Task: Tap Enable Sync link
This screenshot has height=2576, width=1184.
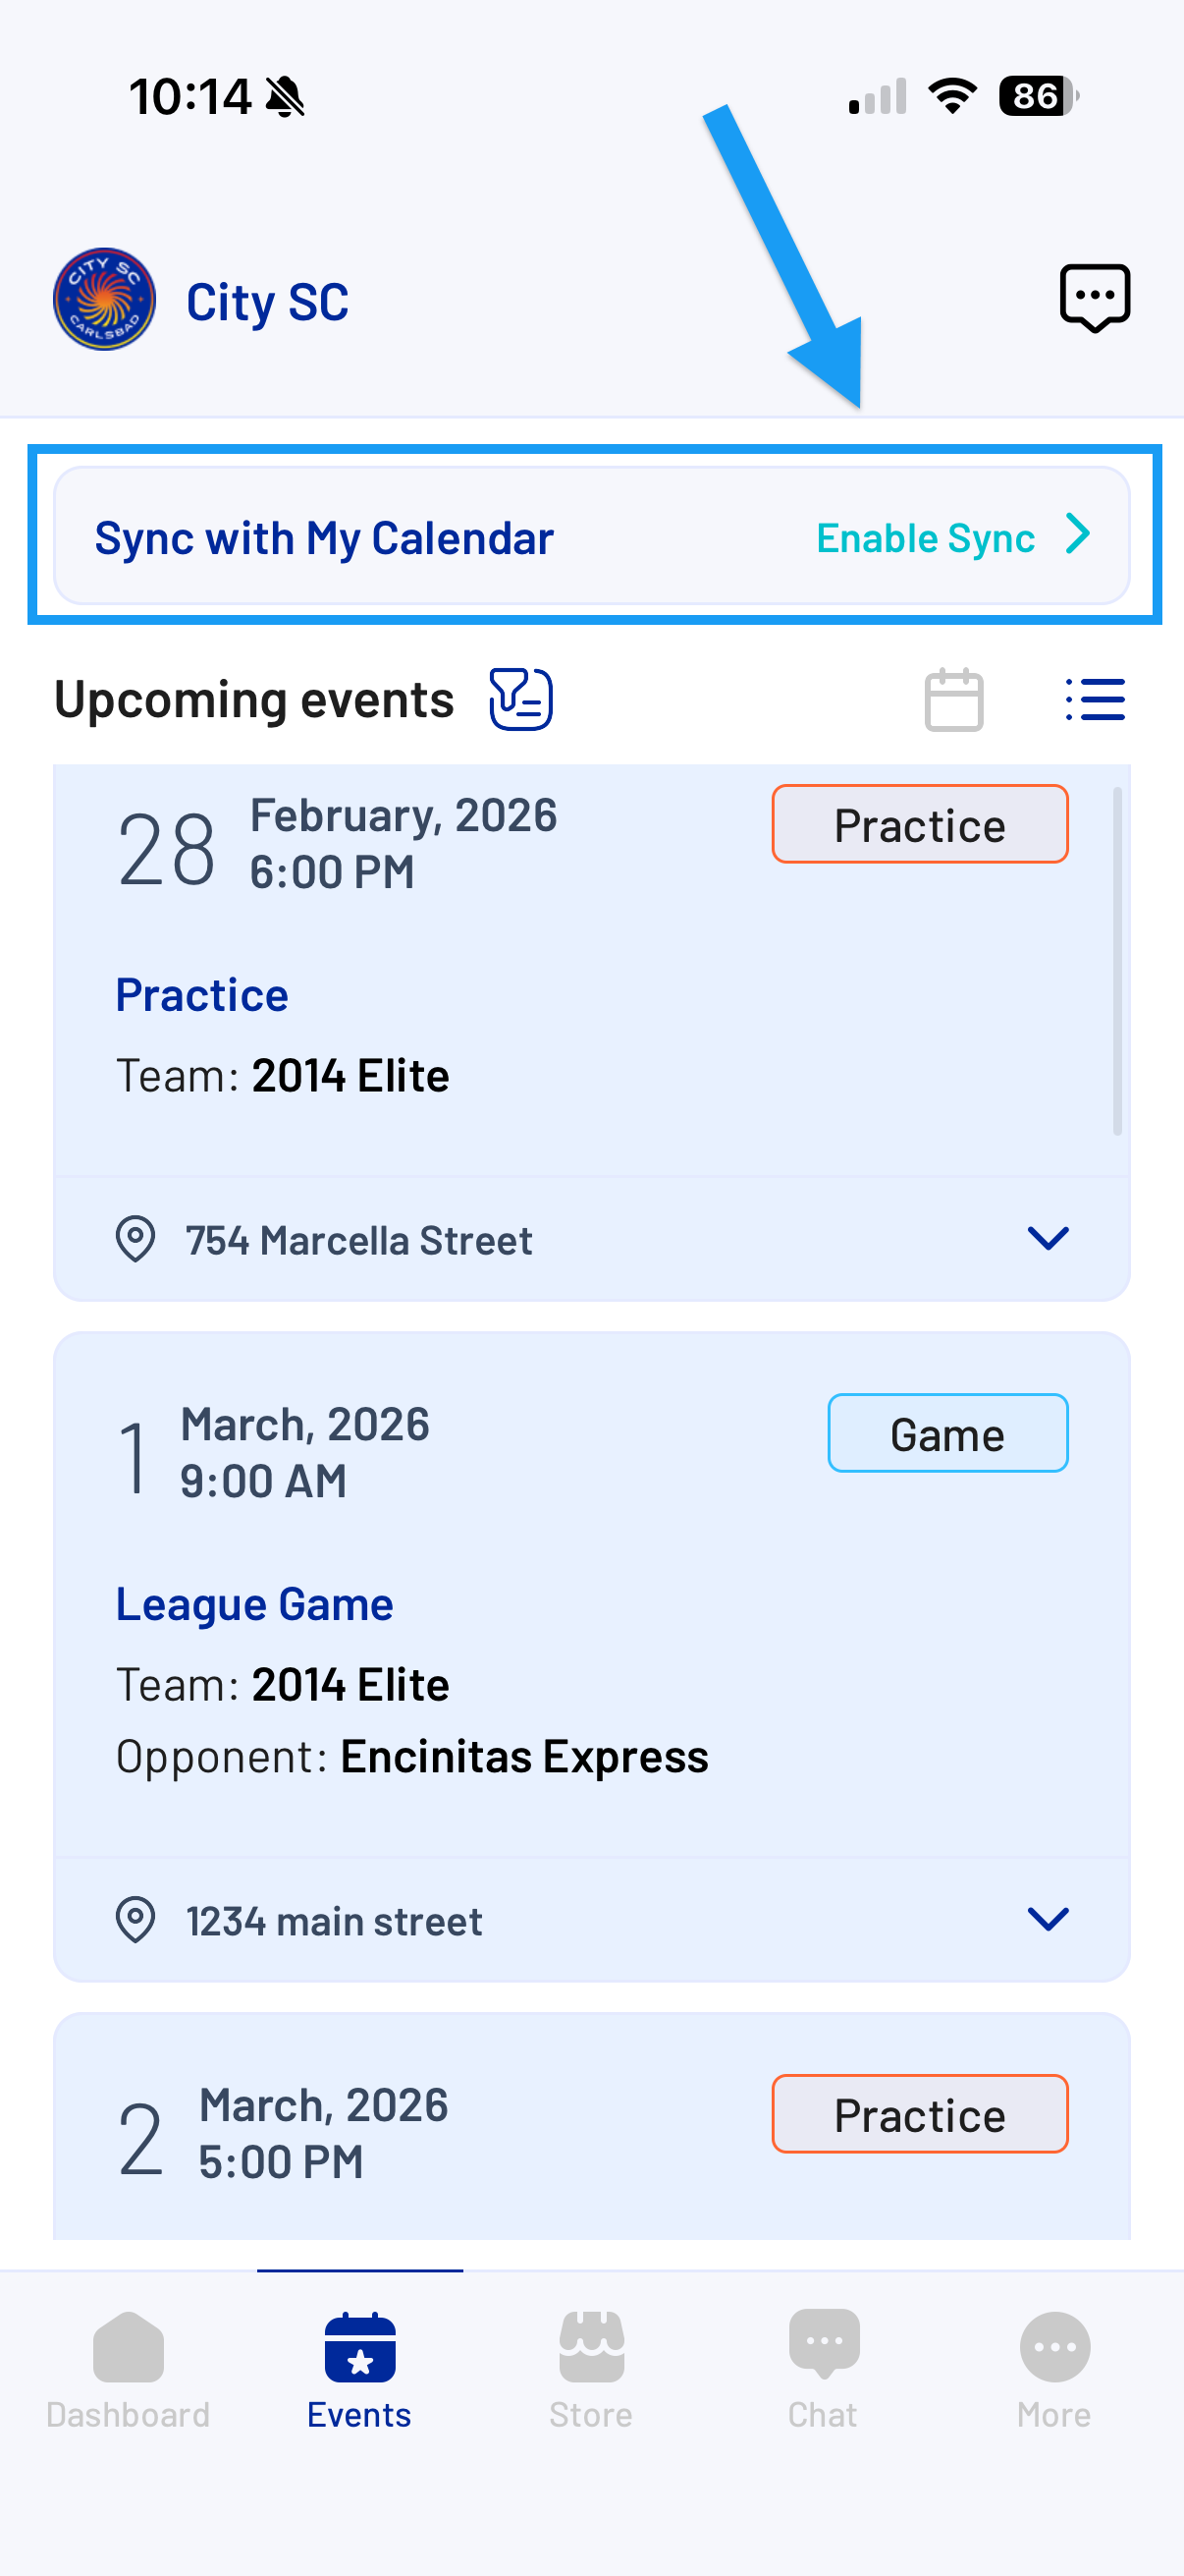Action: pos(925,538)
